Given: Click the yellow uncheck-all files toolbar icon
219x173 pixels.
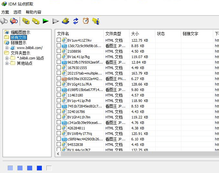Looking at the screenshot, I should click(x=36, y=21).
